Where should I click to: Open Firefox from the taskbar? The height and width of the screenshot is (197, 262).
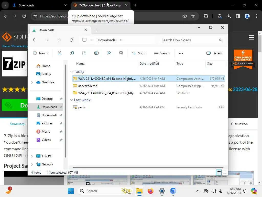click(150, 191)
